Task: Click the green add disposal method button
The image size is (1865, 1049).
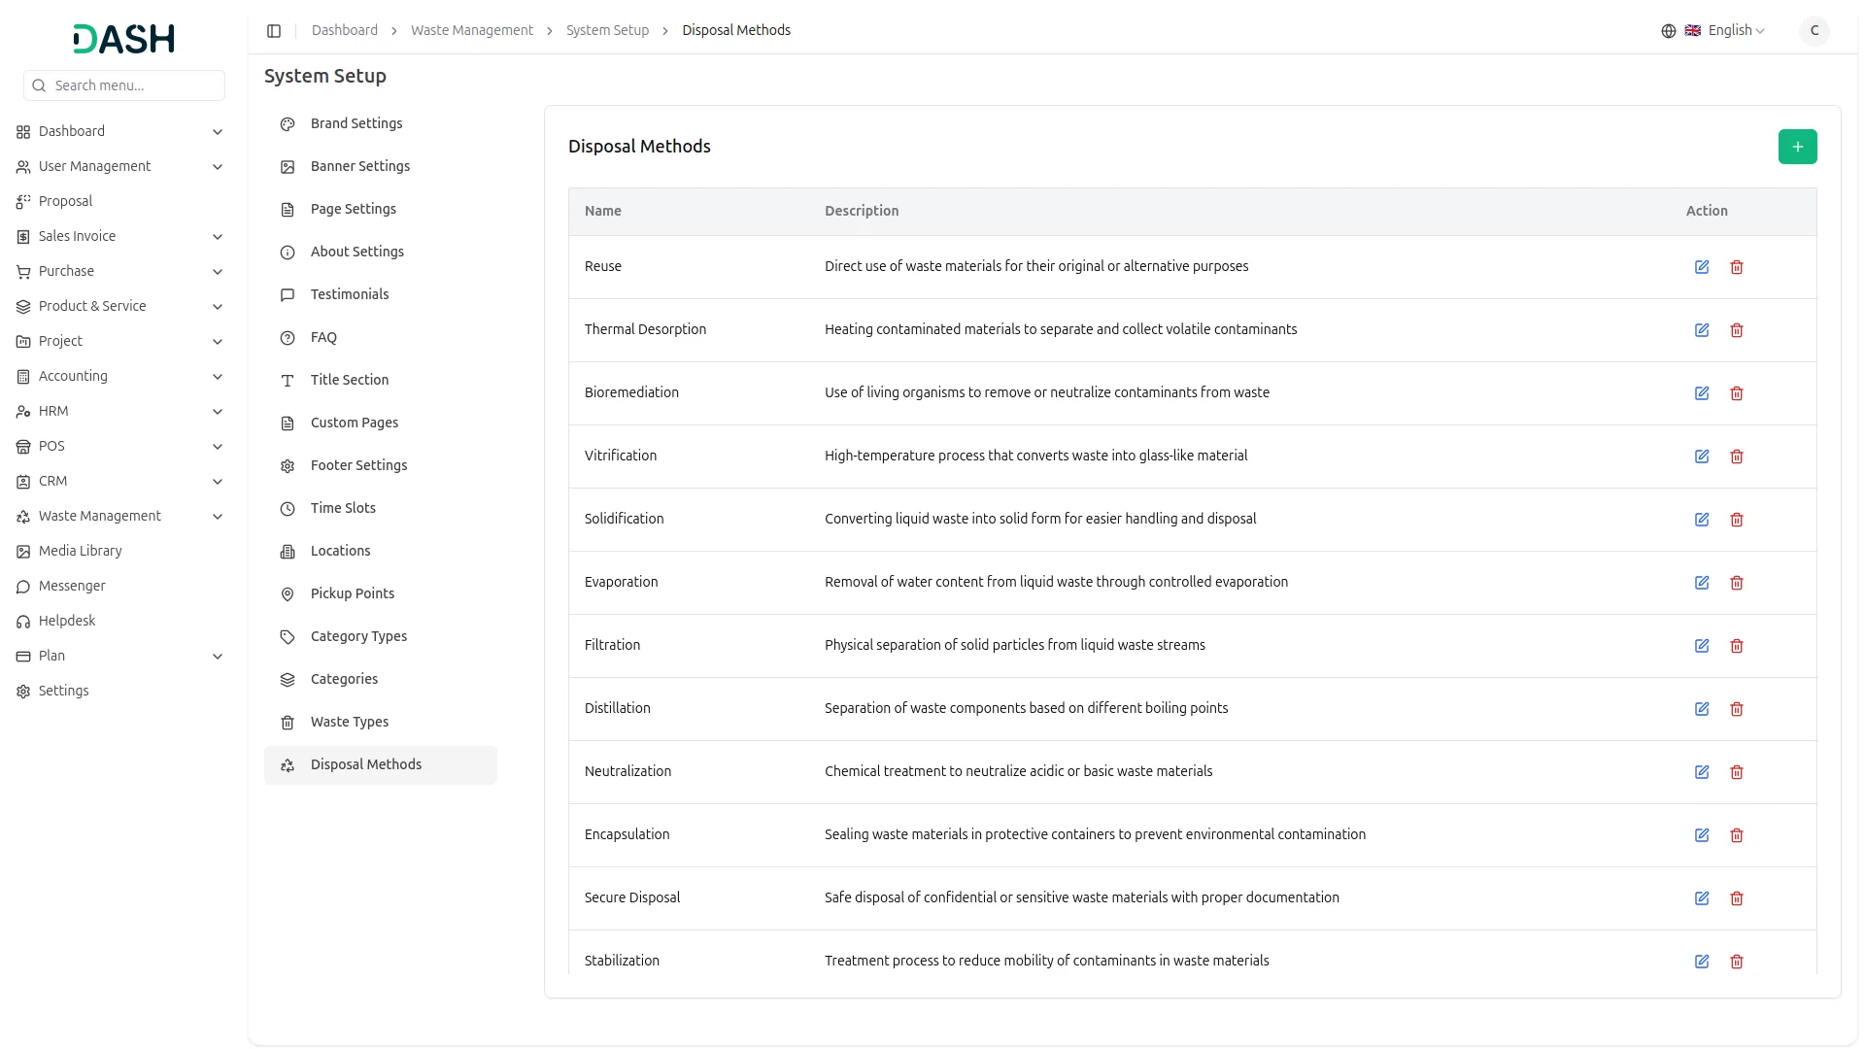Action: point(1797,147)
